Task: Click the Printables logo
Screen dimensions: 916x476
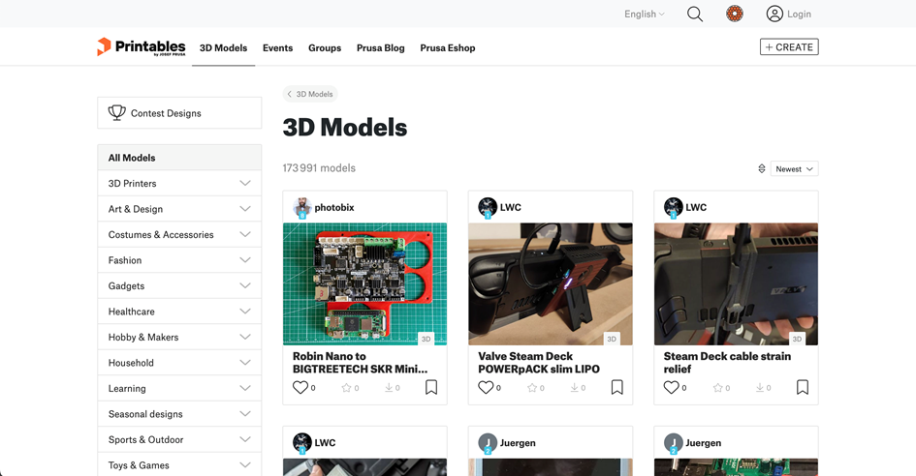Action: coord(141,47)
